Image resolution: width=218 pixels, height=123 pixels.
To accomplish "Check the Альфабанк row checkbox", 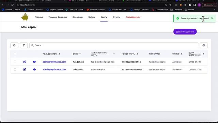I will pyautogui.click(x=15, y=62).
